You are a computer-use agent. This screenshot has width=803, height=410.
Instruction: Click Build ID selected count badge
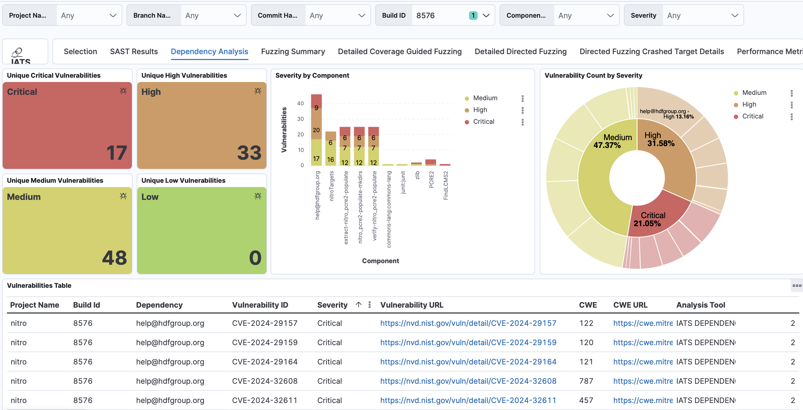[473, 15]
